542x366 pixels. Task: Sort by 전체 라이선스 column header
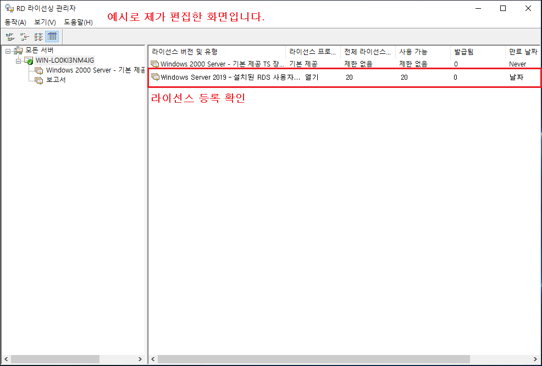point(368,52)
